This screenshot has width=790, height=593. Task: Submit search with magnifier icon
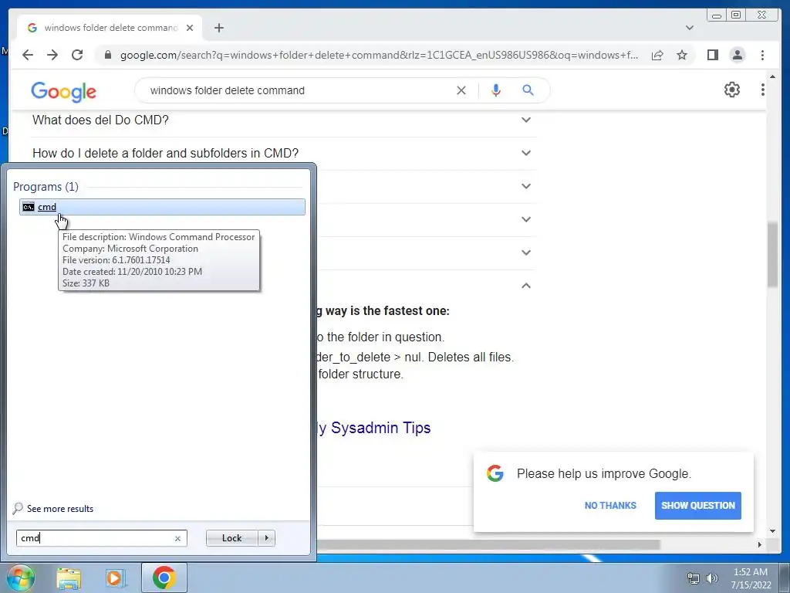(x=528, y=90)
